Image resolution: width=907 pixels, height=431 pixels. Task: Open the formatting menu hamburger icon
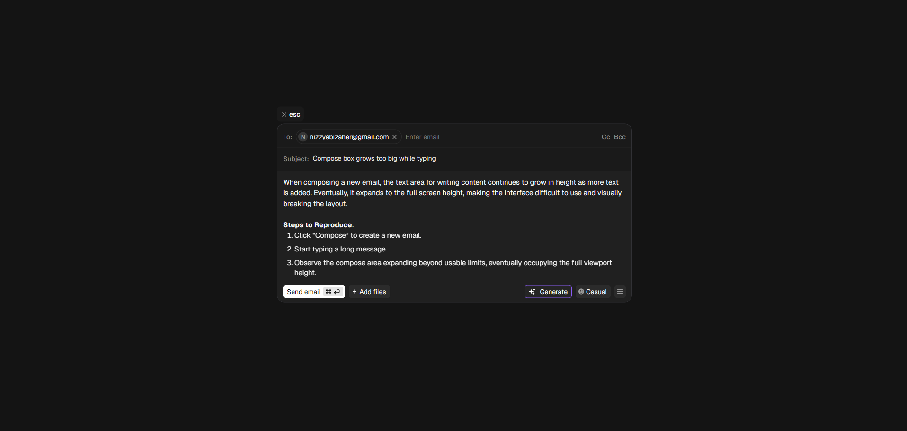(620, 292)
